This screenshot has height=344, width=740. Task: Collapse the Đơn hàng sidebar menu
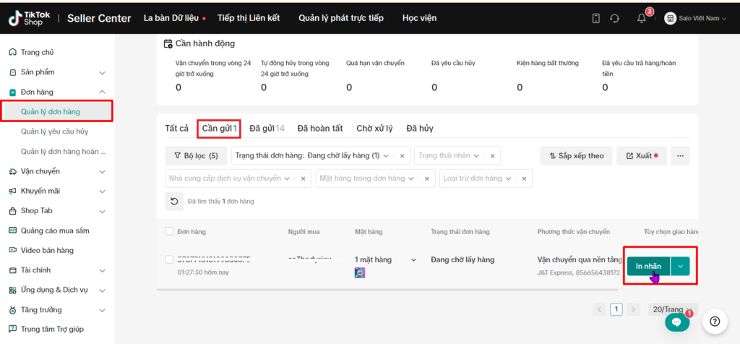(103, 92)
